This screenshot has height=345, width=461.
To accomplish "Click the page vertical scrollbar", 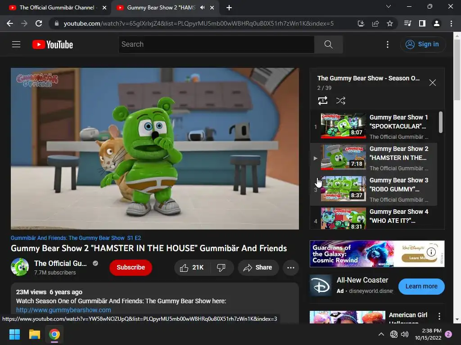I will click(457, 70).
